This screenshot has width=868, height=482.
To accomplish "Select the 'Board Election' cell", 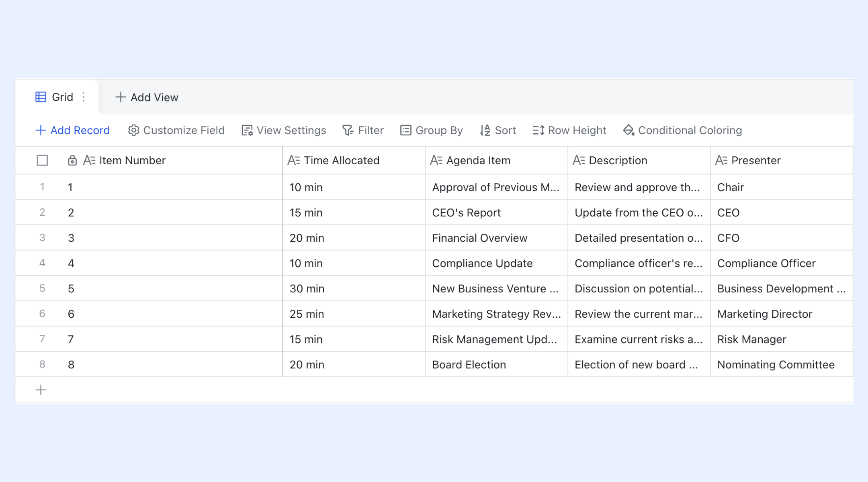I will coord(497,364).
